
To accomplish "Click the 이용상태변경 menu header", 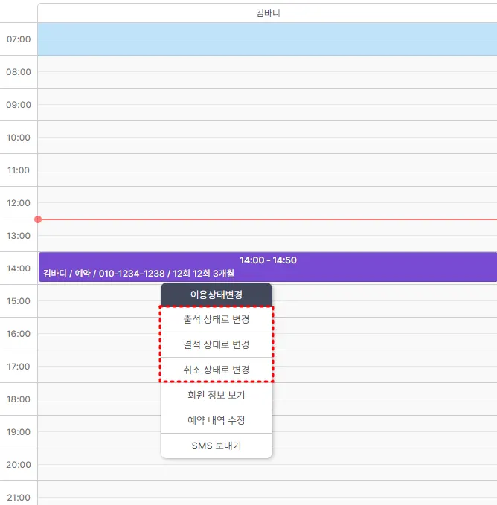I will click(x=217, y=295).
